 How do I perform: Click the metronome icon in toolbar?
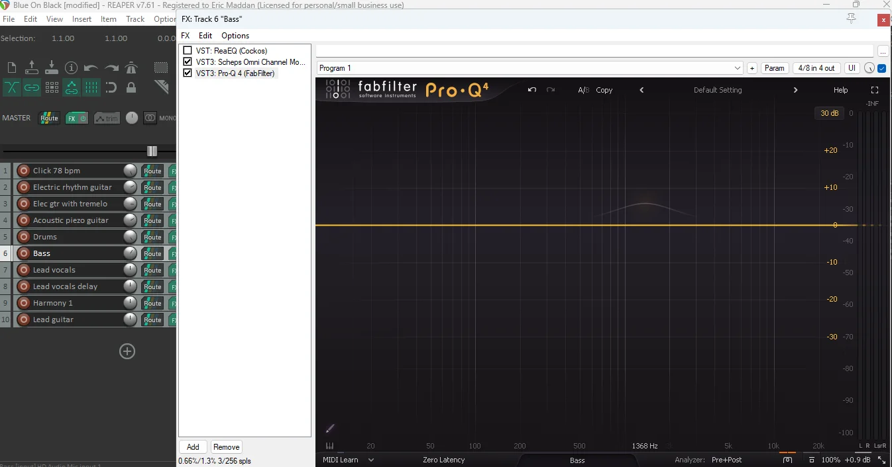pos(131,67)
